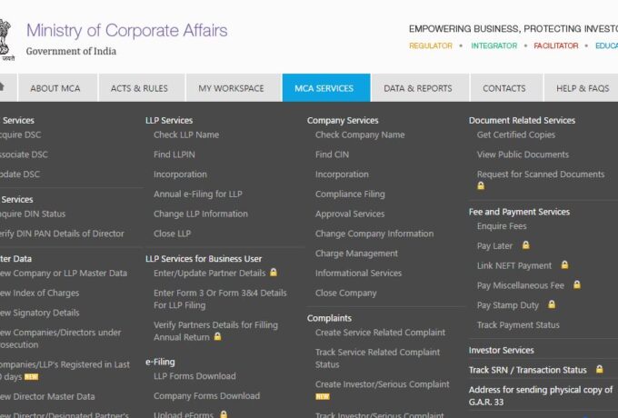This screenshot has width=618, height=418.
Task: Expand the My Workspace menu
Action: pos(231,88)
